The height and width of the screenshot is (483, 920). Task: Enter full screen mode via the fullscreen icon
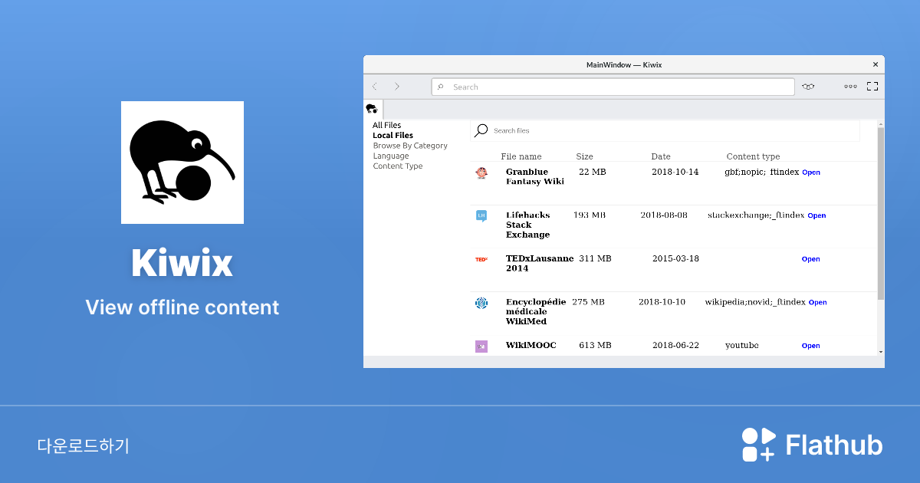872,86
